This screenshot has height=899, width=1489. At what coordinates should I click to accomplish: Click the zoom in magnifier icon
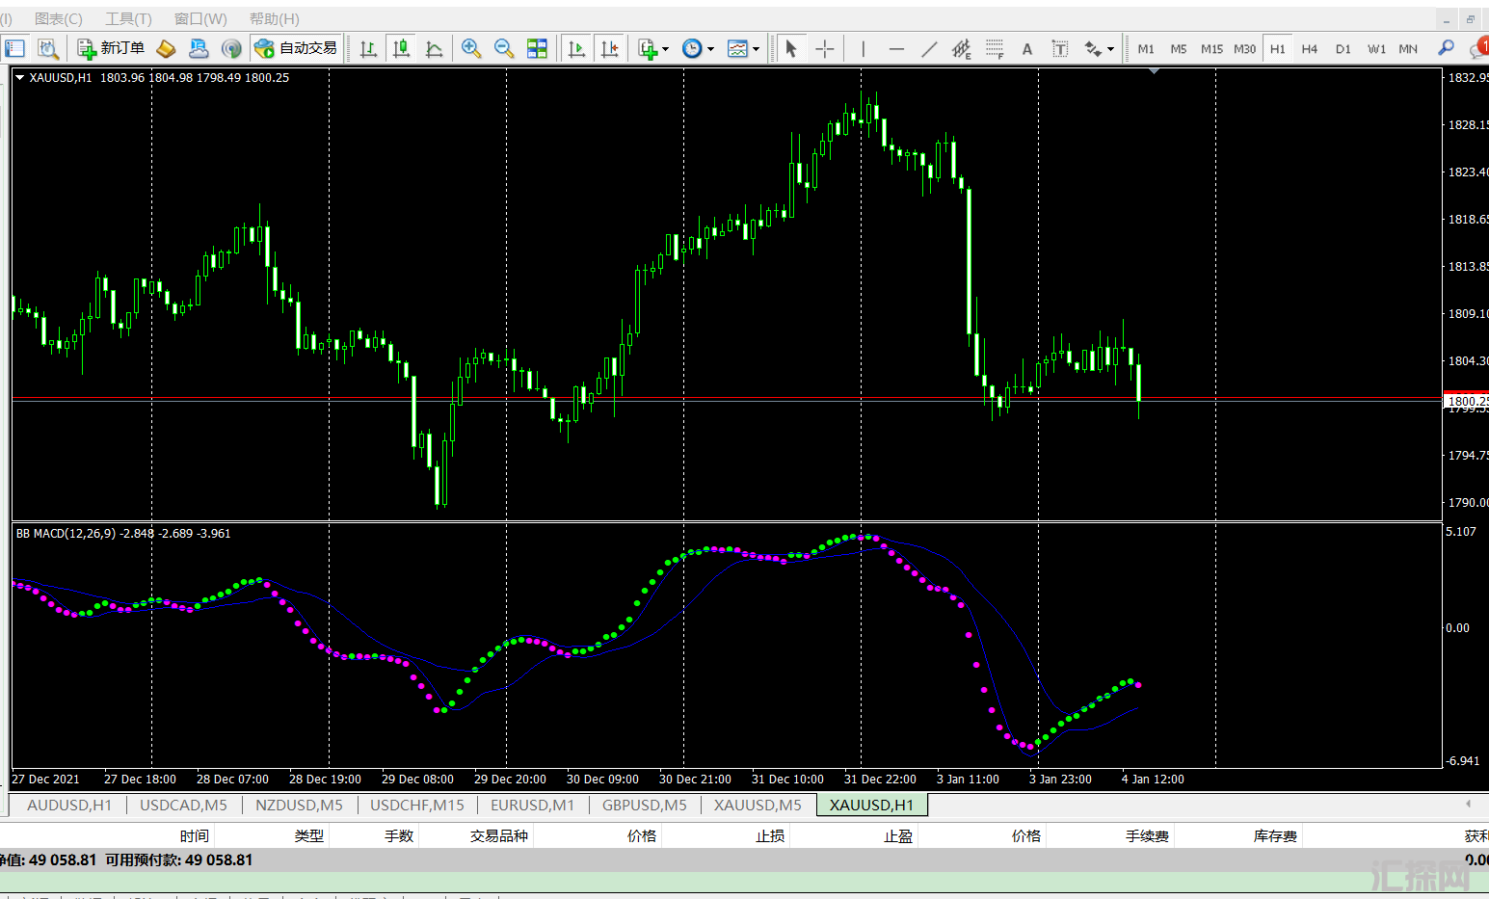[471, 48]
